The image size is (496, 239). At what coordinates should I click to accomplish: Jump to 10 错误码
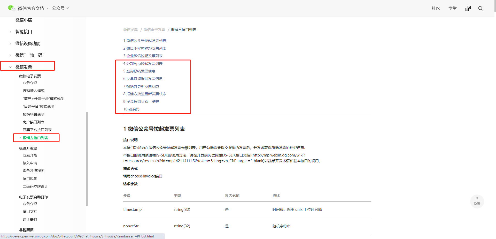coord(131,109)
